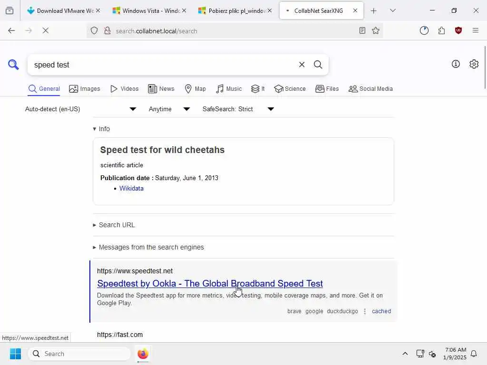Image resolution: width=487 pixels, height=365 pixels.
Task: Click the Speed test for wild cheetahs heading
Action: pos(162,150)
